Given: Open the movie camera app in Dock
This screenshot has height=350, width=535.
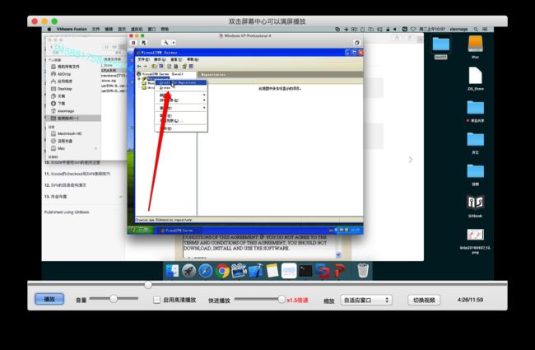Looking at the screenshot, I should [x=239, y=271].
